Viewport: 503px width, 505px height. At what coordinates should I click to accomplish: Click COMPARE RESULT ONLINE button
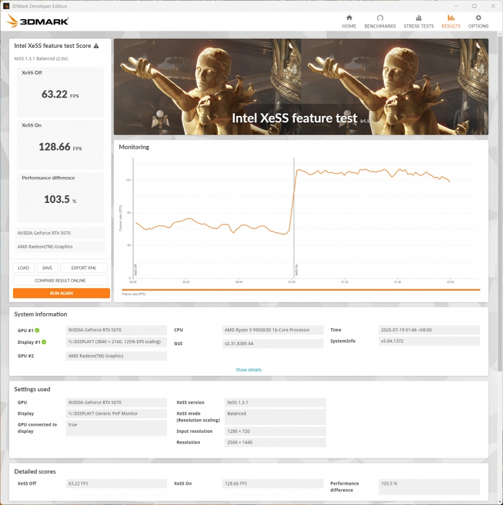pos(60,280)
